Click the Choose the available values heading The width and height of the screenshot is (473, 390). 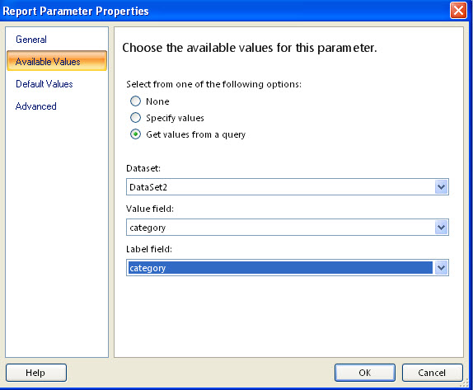tap(250, 48)
